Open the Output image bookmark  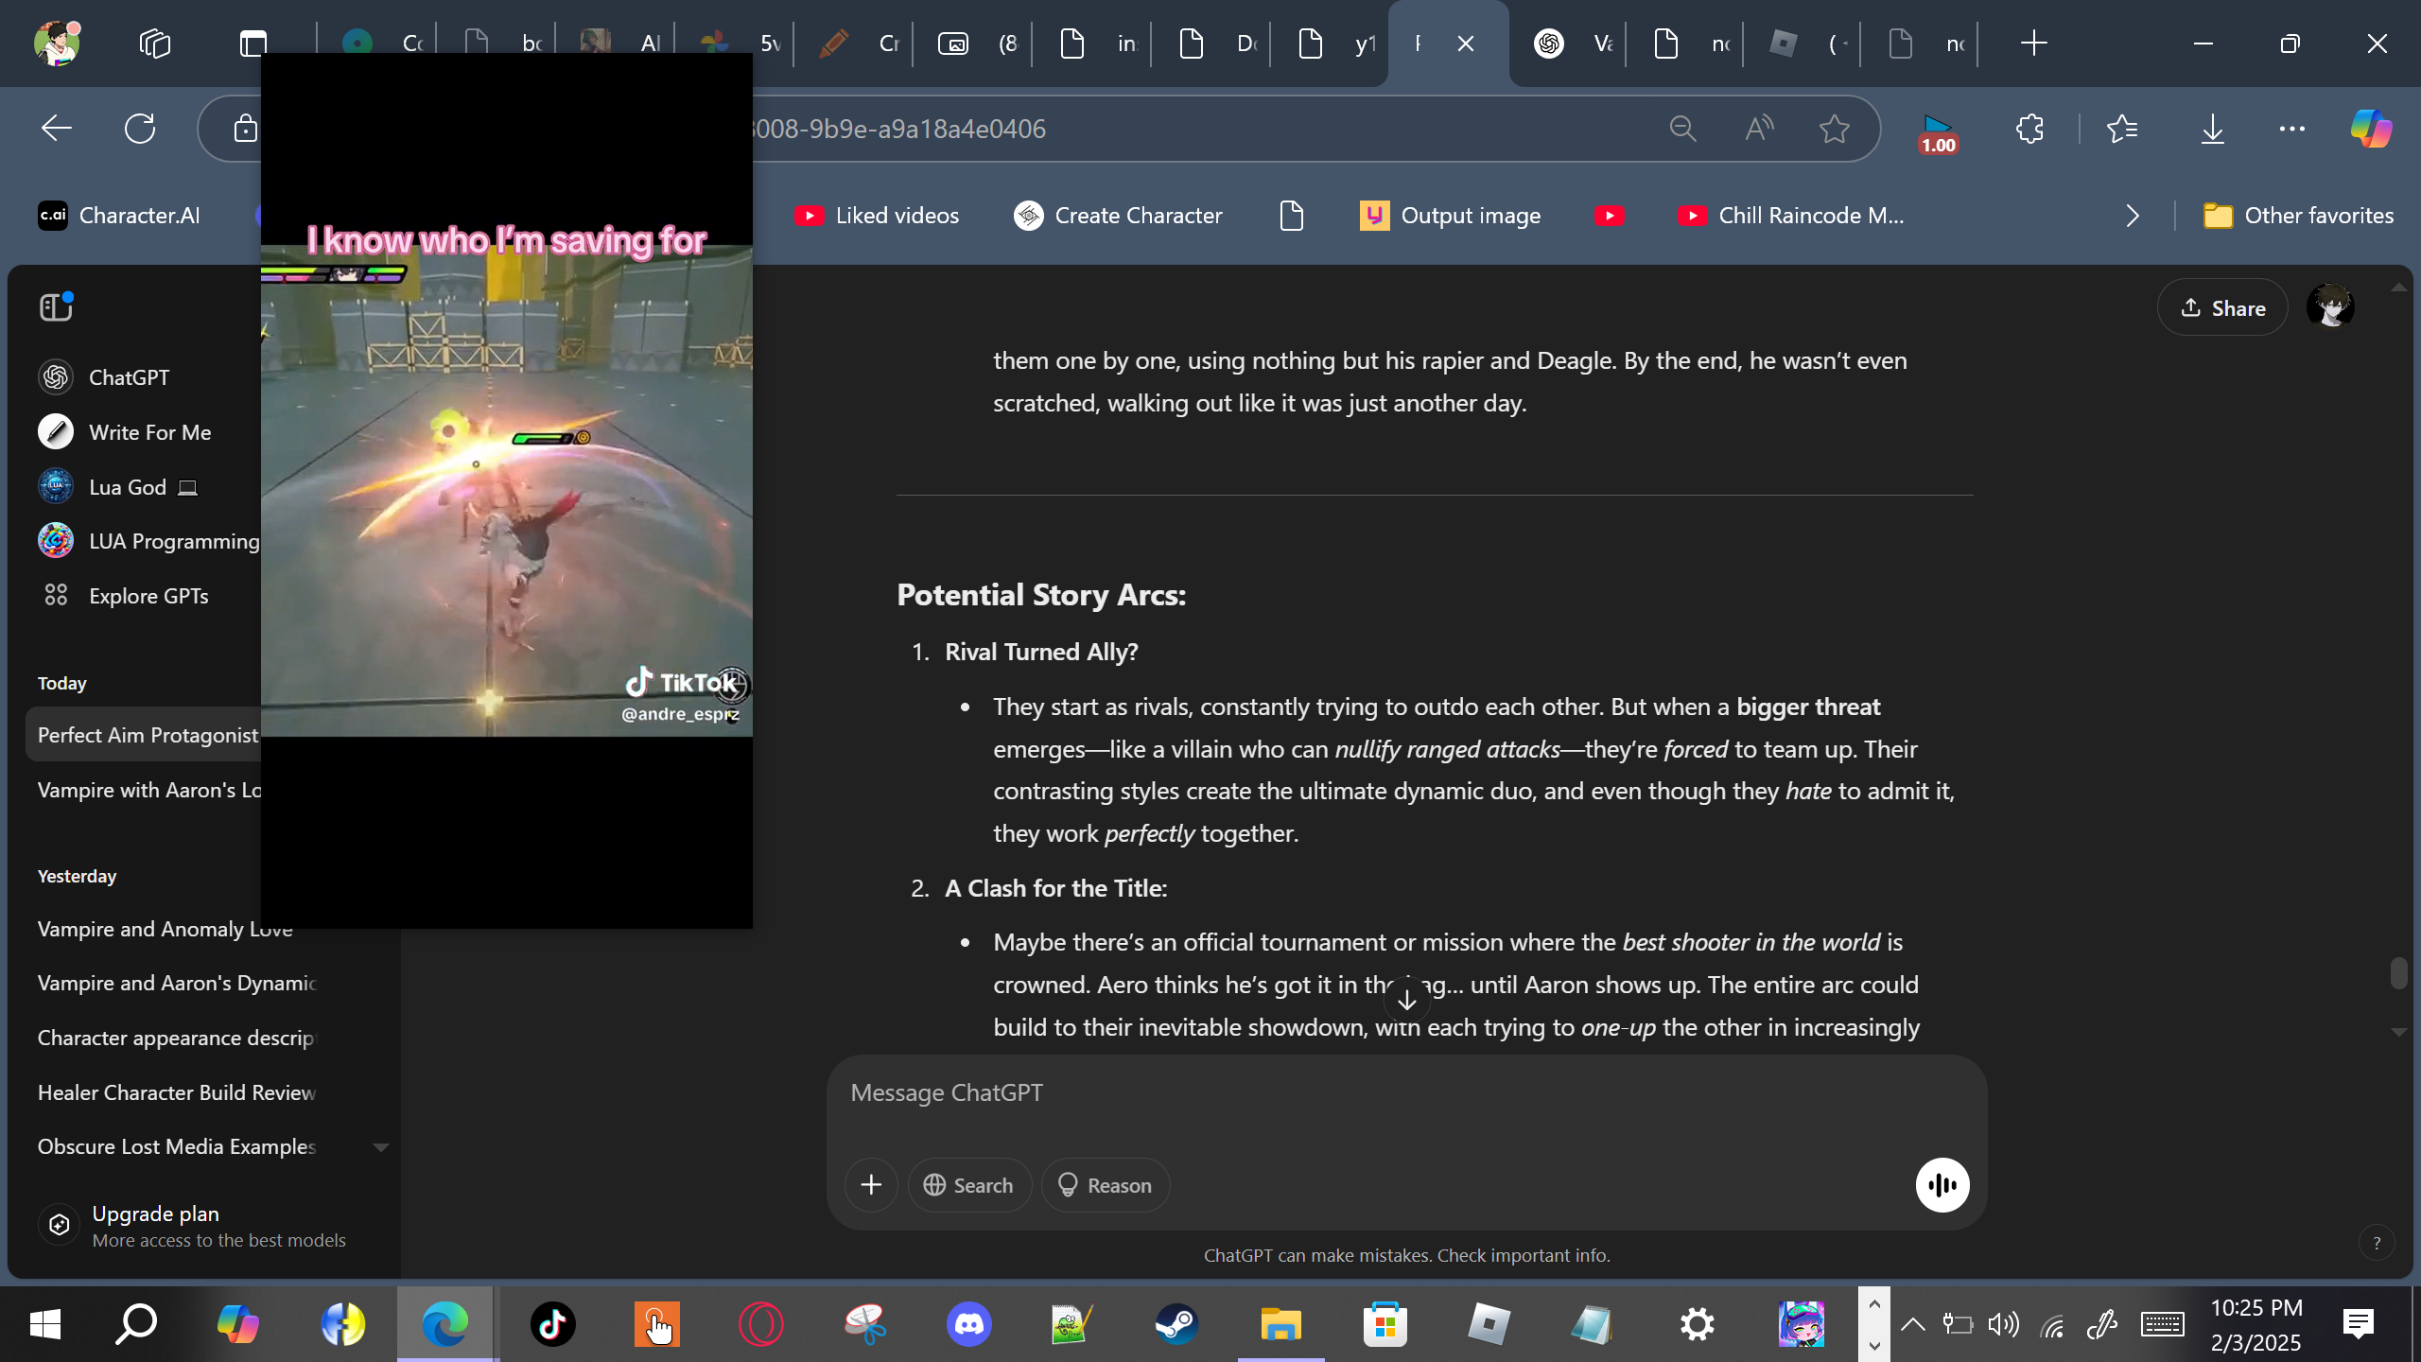[x=1451, y=216]
